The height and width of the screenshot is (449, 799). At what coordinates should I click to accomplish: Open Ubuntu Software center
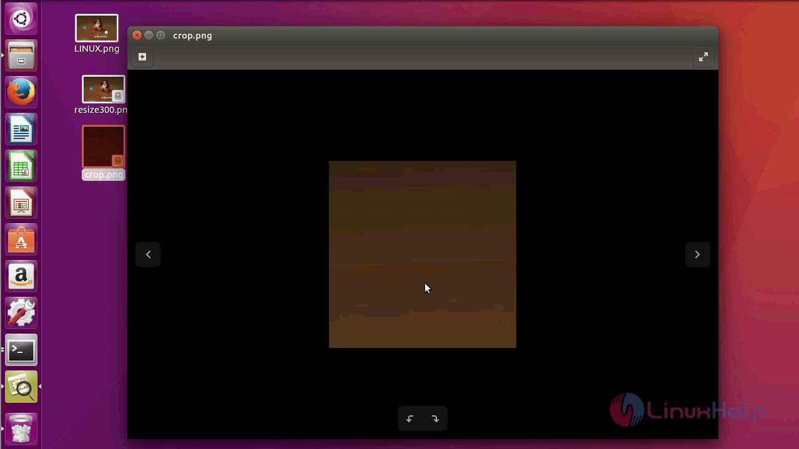(x=21, y=239)
